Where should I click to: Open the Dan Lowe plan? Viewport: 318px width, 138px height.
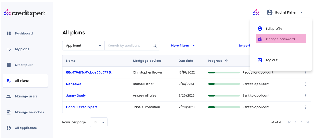[73, 84]
